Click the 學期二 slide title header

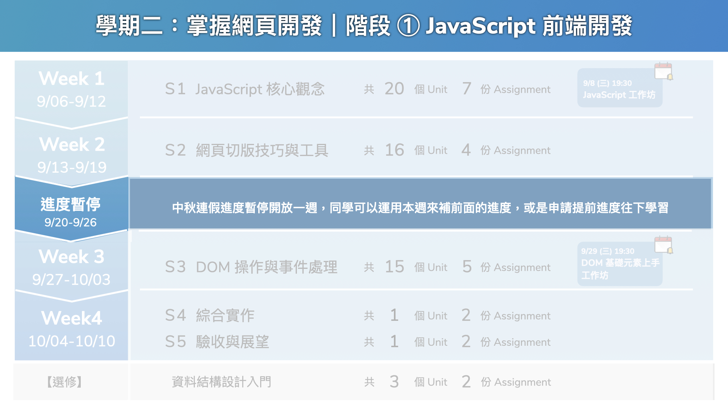[364, 26]
